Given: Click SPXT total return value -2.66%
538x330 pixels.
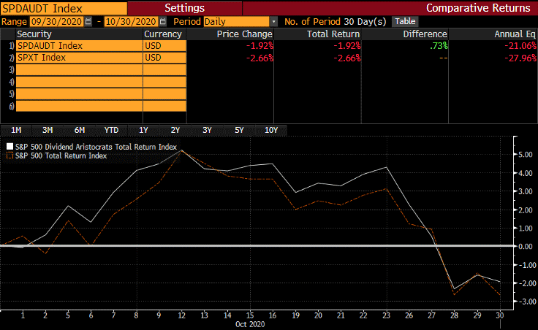Looking at the screenshot, I should pos(347,58).
